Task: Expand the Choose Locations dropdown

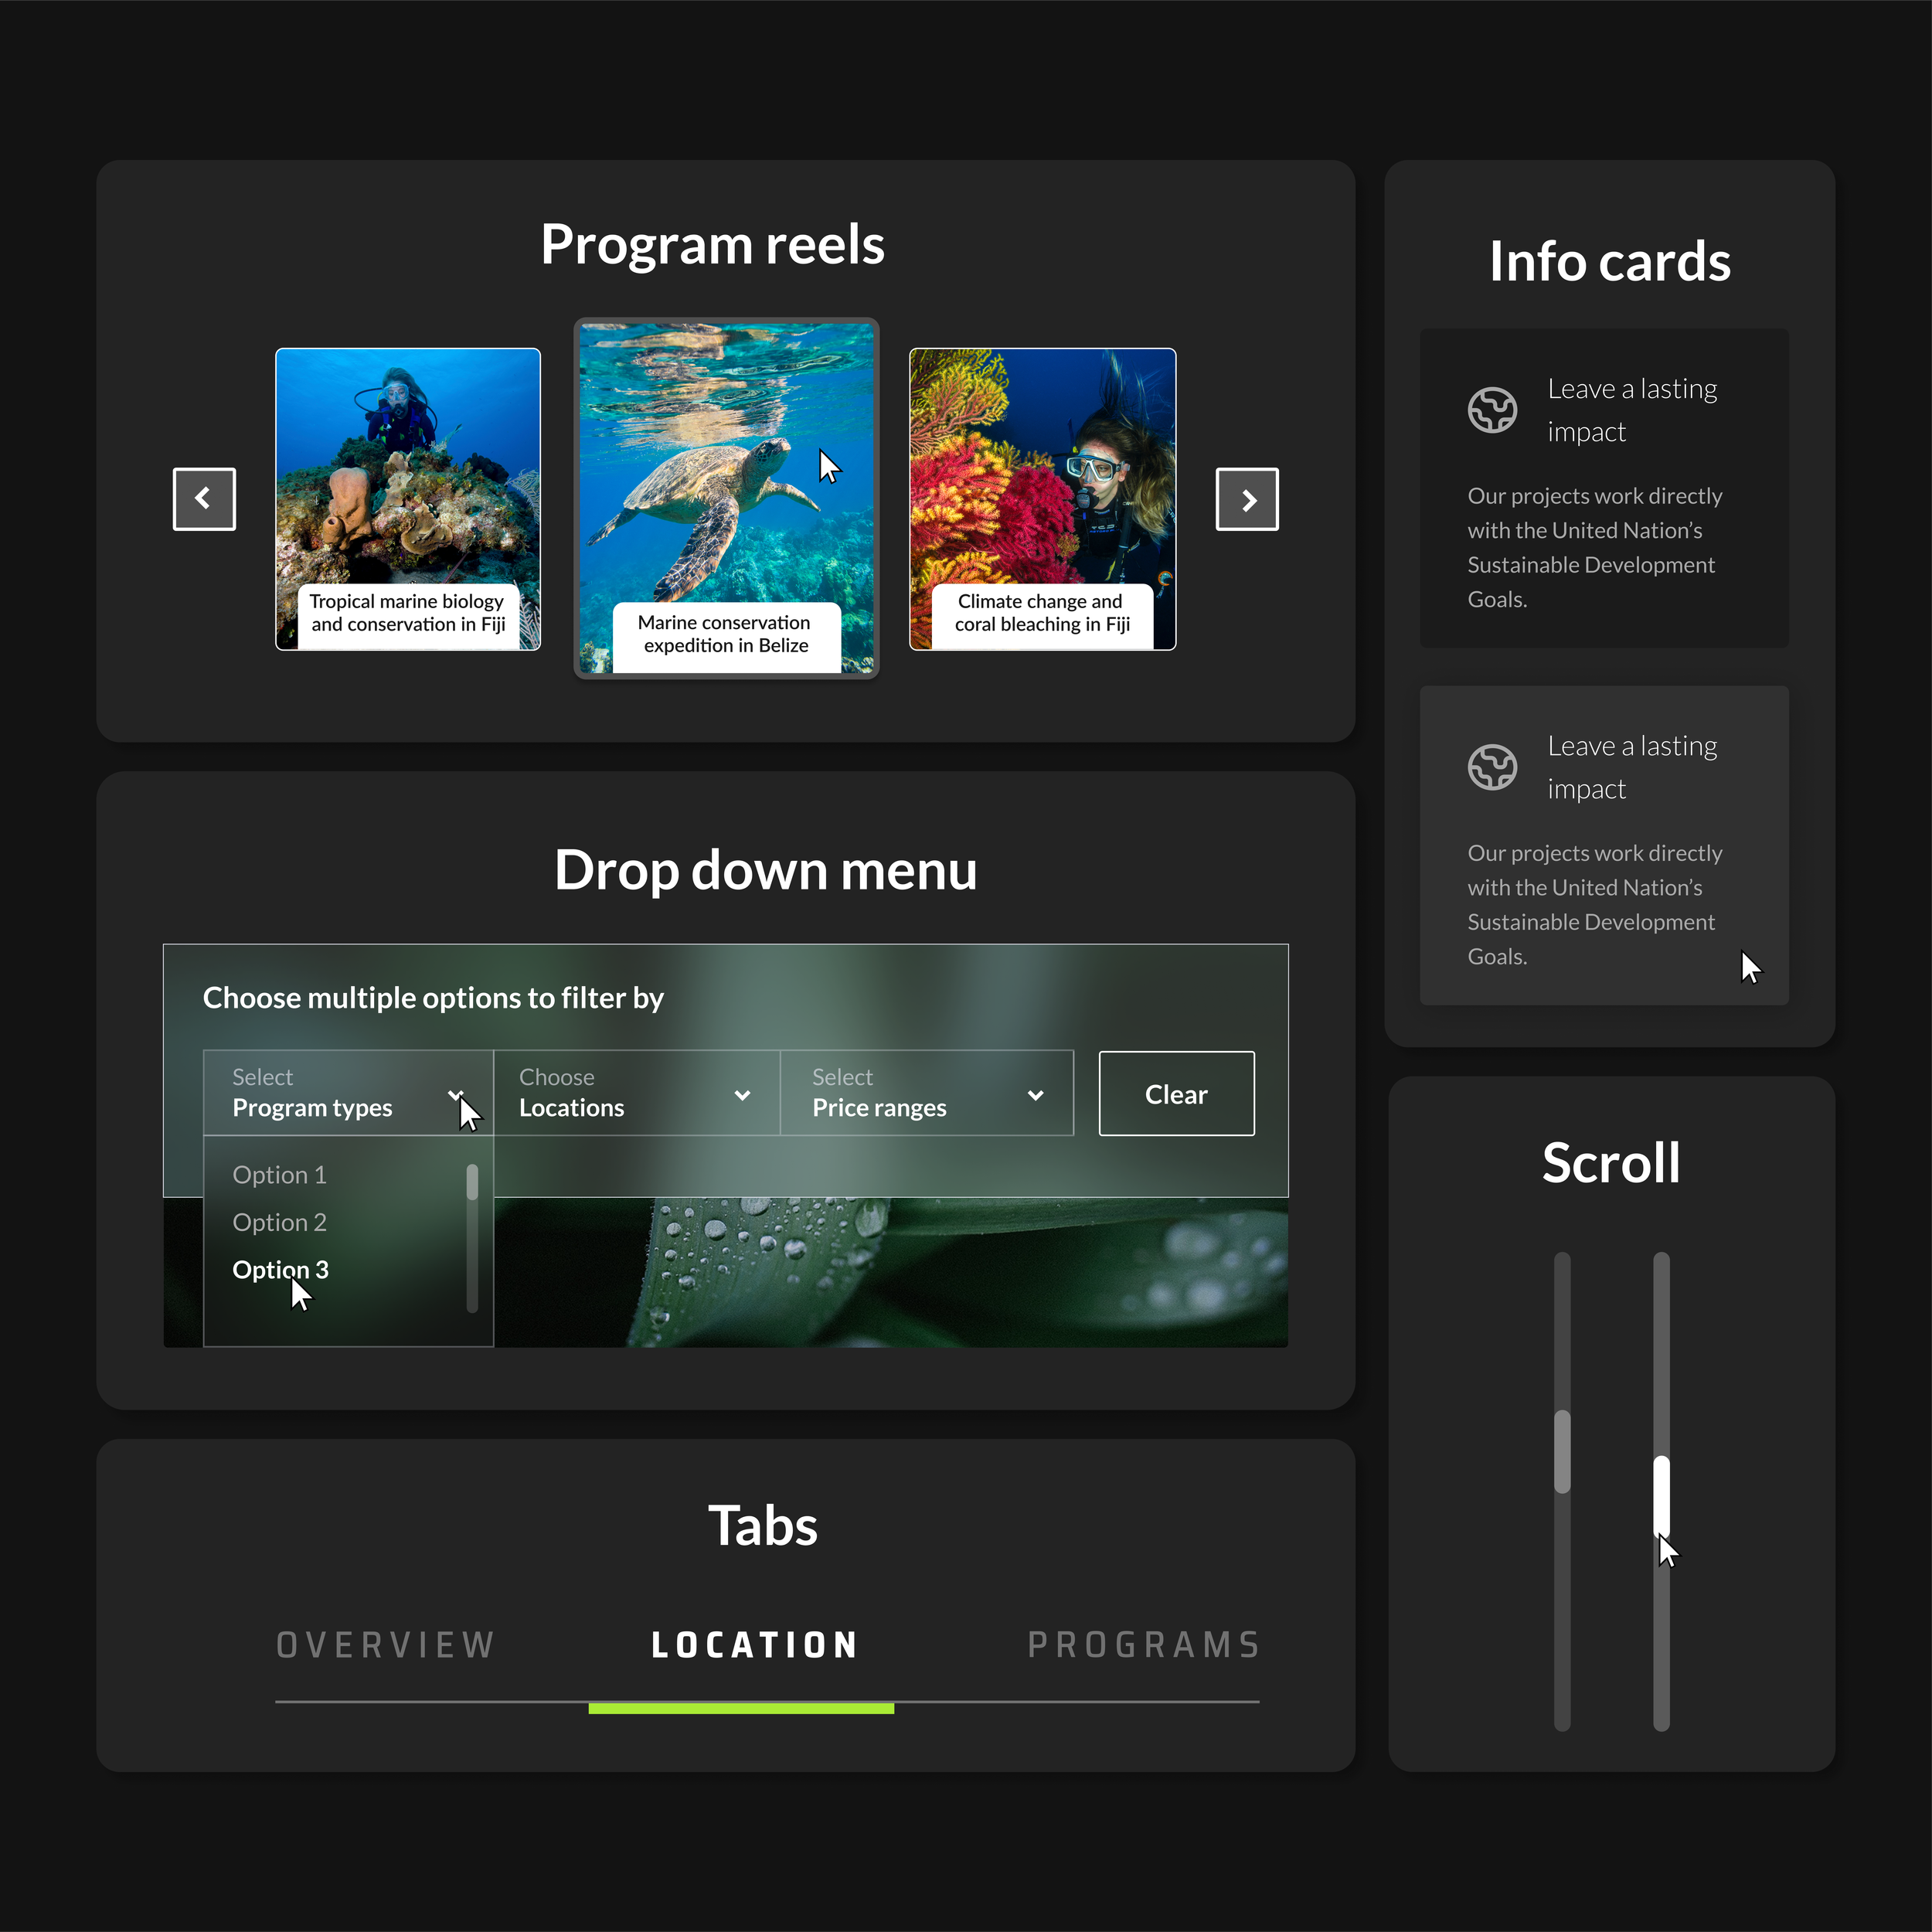Action: 635,1093
